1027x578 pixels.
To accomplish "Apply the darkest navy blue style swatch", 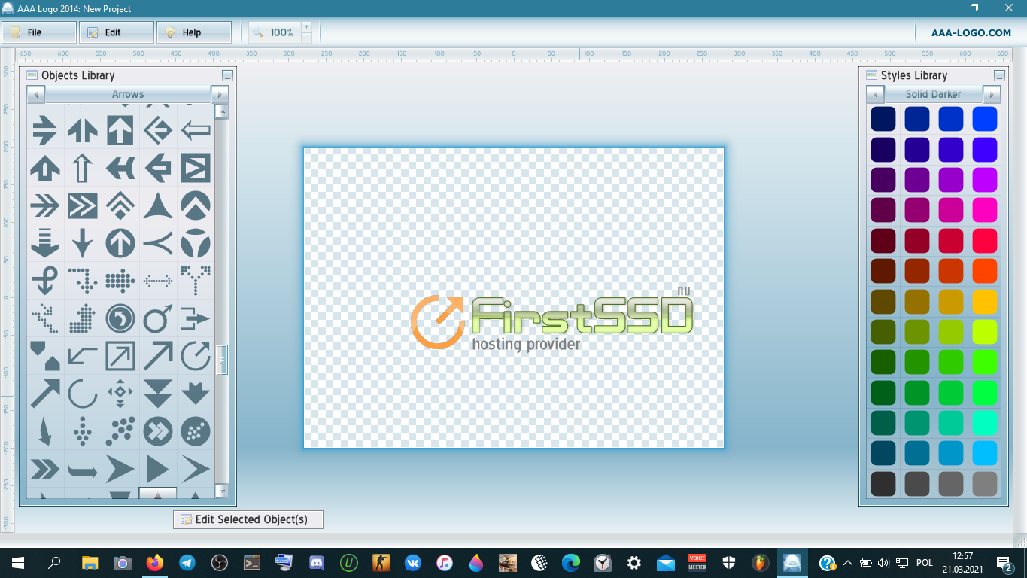I will (883, 119).
